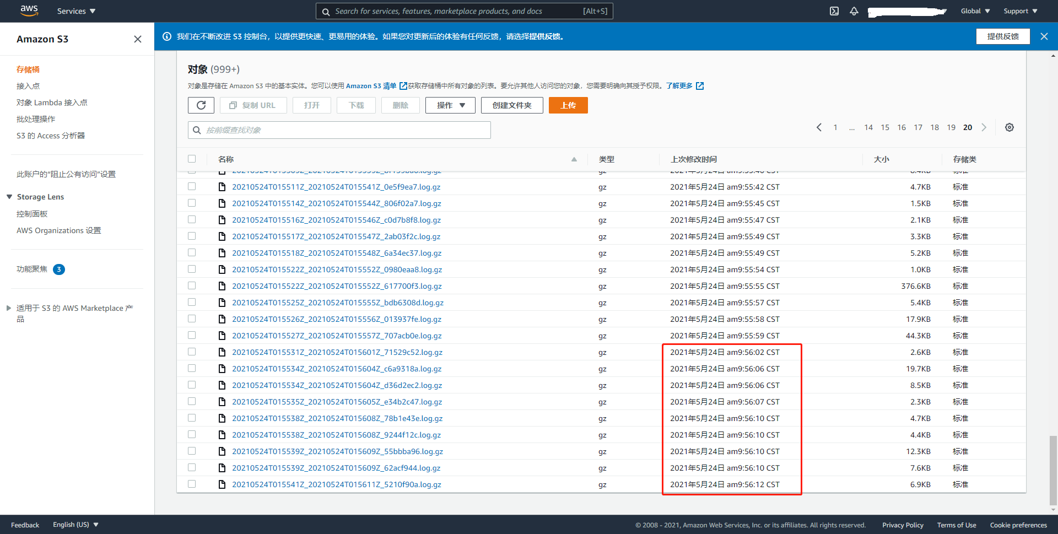The image size is (1058, 534).
Task: Click the AWS logo home icon
Action: (29, 10)
